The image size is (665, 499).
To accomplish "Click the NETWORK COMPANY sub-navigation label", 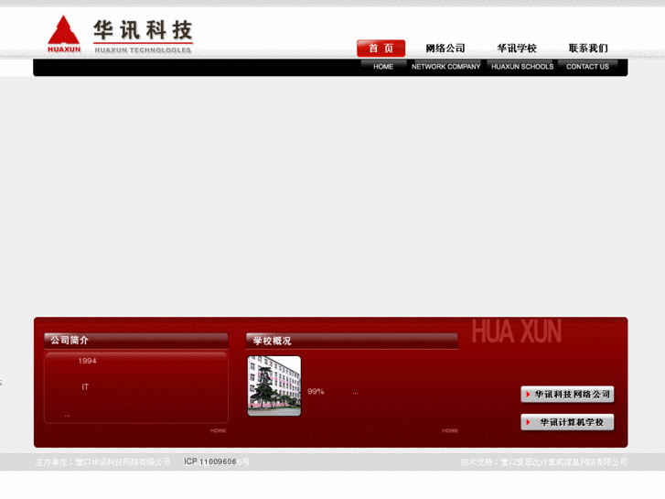I will [445, 67].
